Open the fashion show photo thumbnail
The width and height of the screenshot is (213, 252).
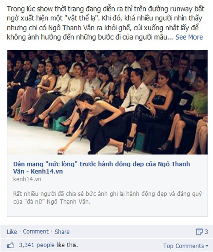[107, 102]
